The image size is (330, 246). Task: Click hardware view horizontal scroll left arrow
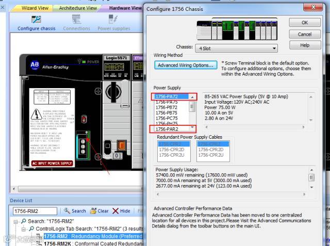pos(14,189)
